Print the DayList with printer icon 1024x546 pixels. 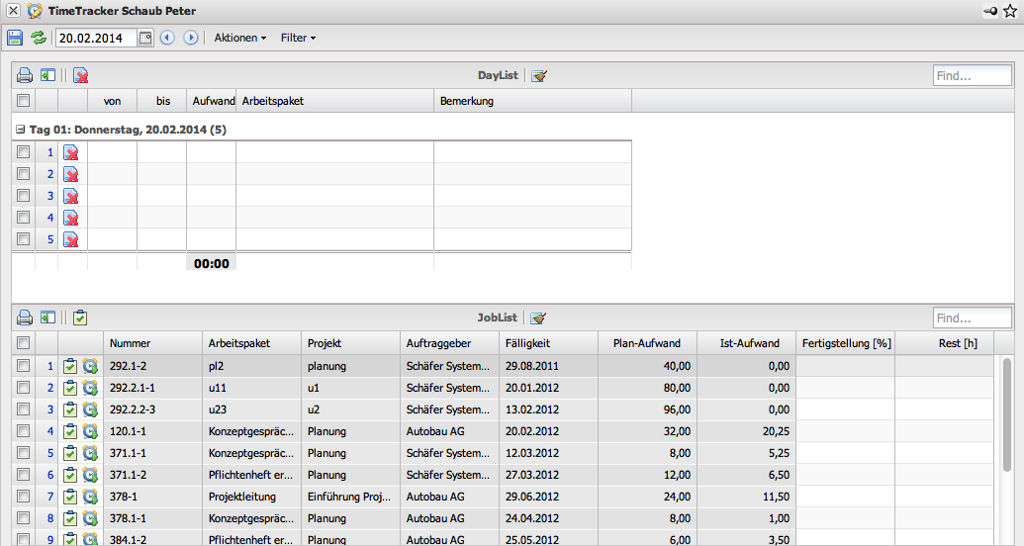pos(25,75)
